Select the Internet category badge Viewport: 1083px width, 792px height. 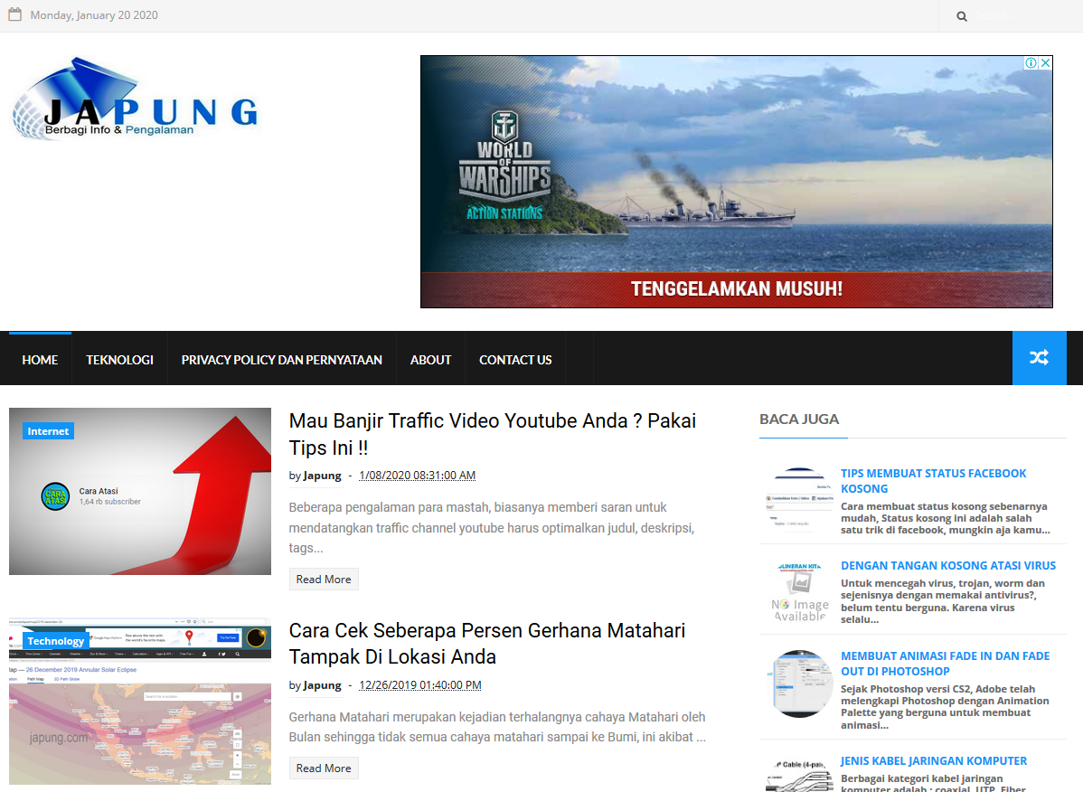click(47, 430)
